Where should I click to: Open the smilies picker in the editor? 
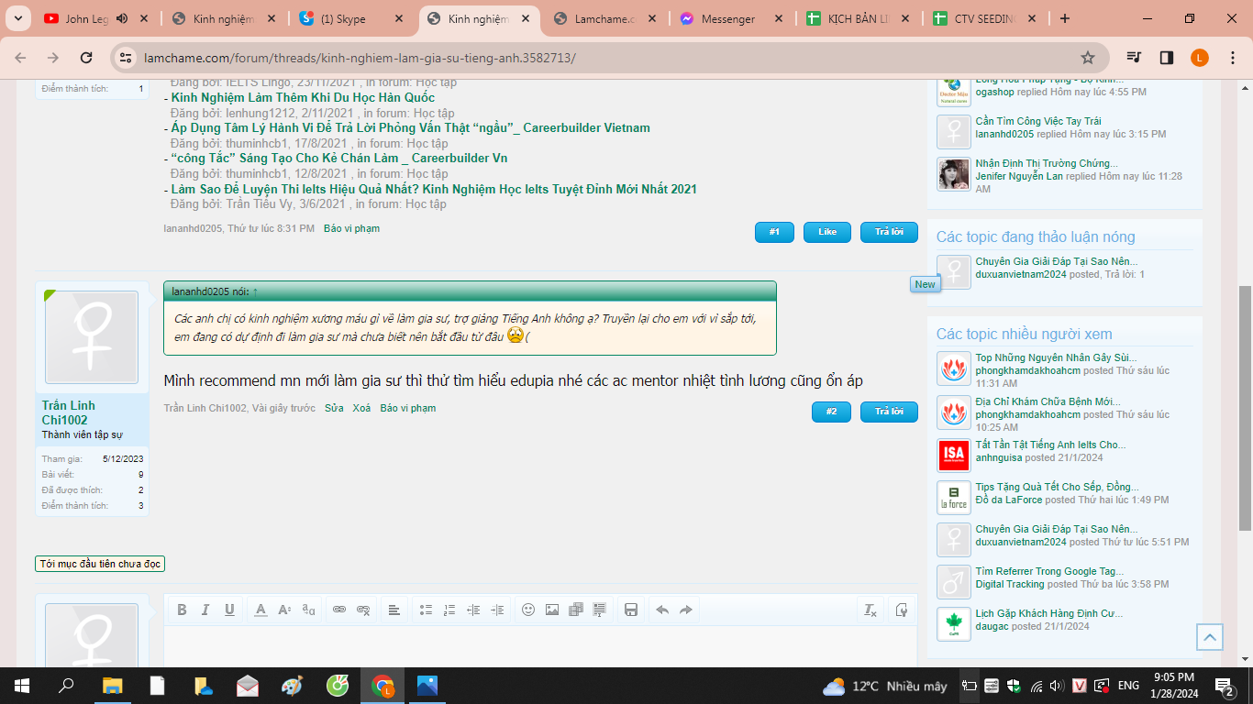click(x=528, y=610)
